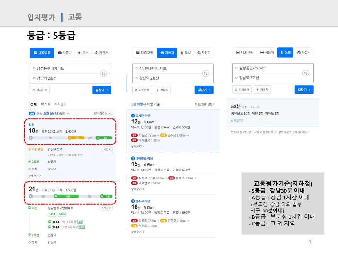
Task: Add a 경유지 in the car panel
Action: pos(162,90)
